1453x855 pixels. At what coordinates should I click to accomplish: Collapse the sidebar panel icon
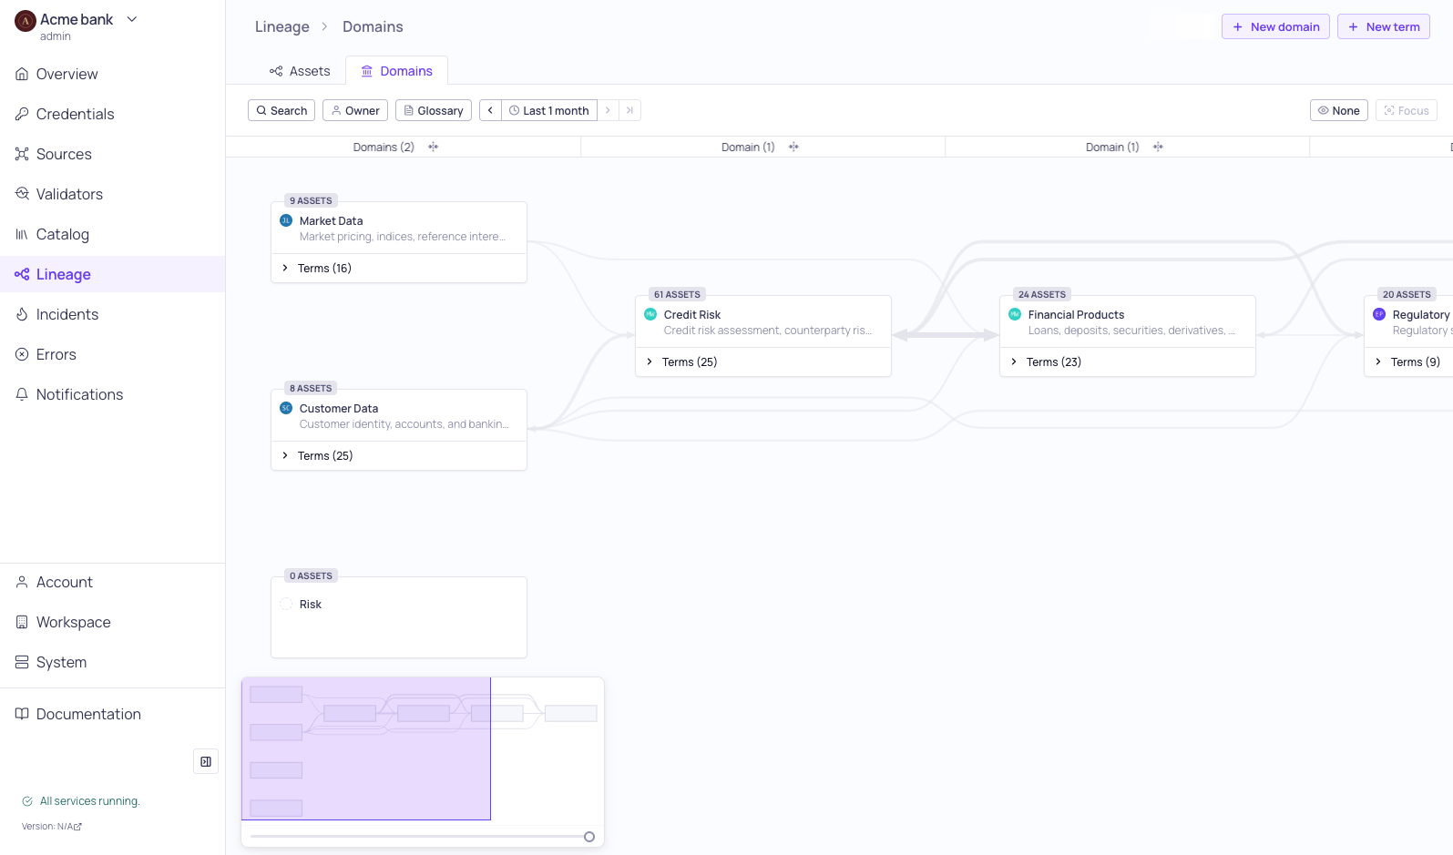[x=206, y=761]
